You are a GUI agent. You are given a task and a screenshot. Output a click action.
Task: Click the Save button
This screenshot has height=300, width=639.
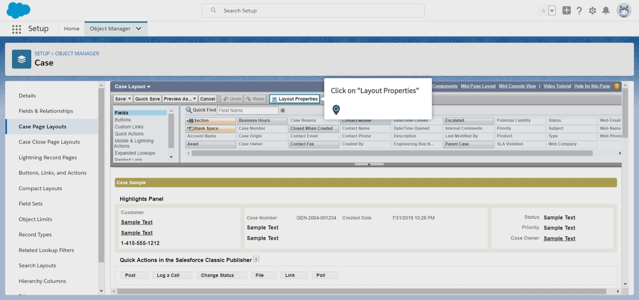(120, 99)
